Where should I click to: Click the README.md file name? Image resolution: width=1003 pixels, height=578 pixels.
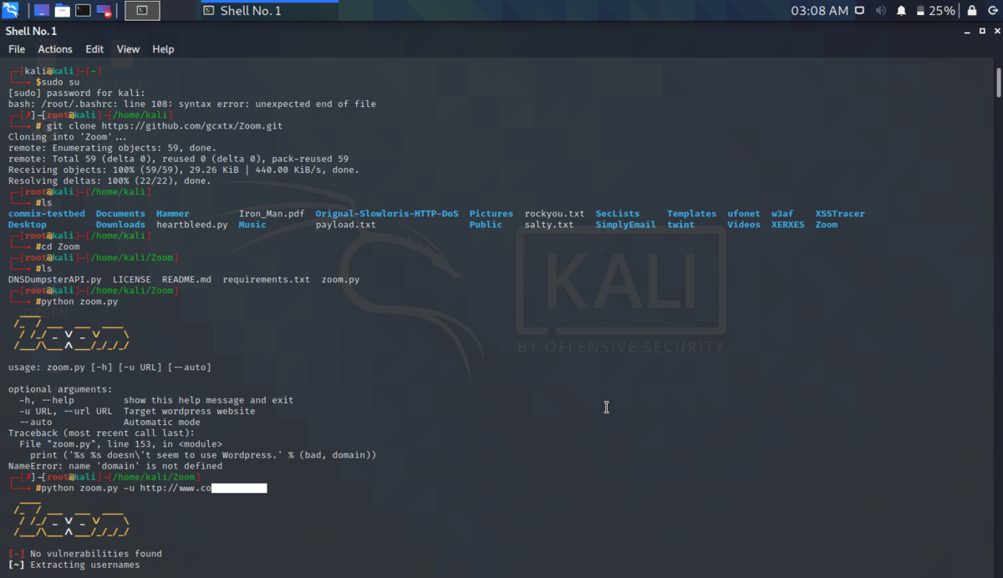[187, 280]
